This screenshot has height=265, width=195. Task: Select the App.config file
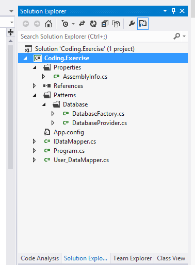[69, 132]
